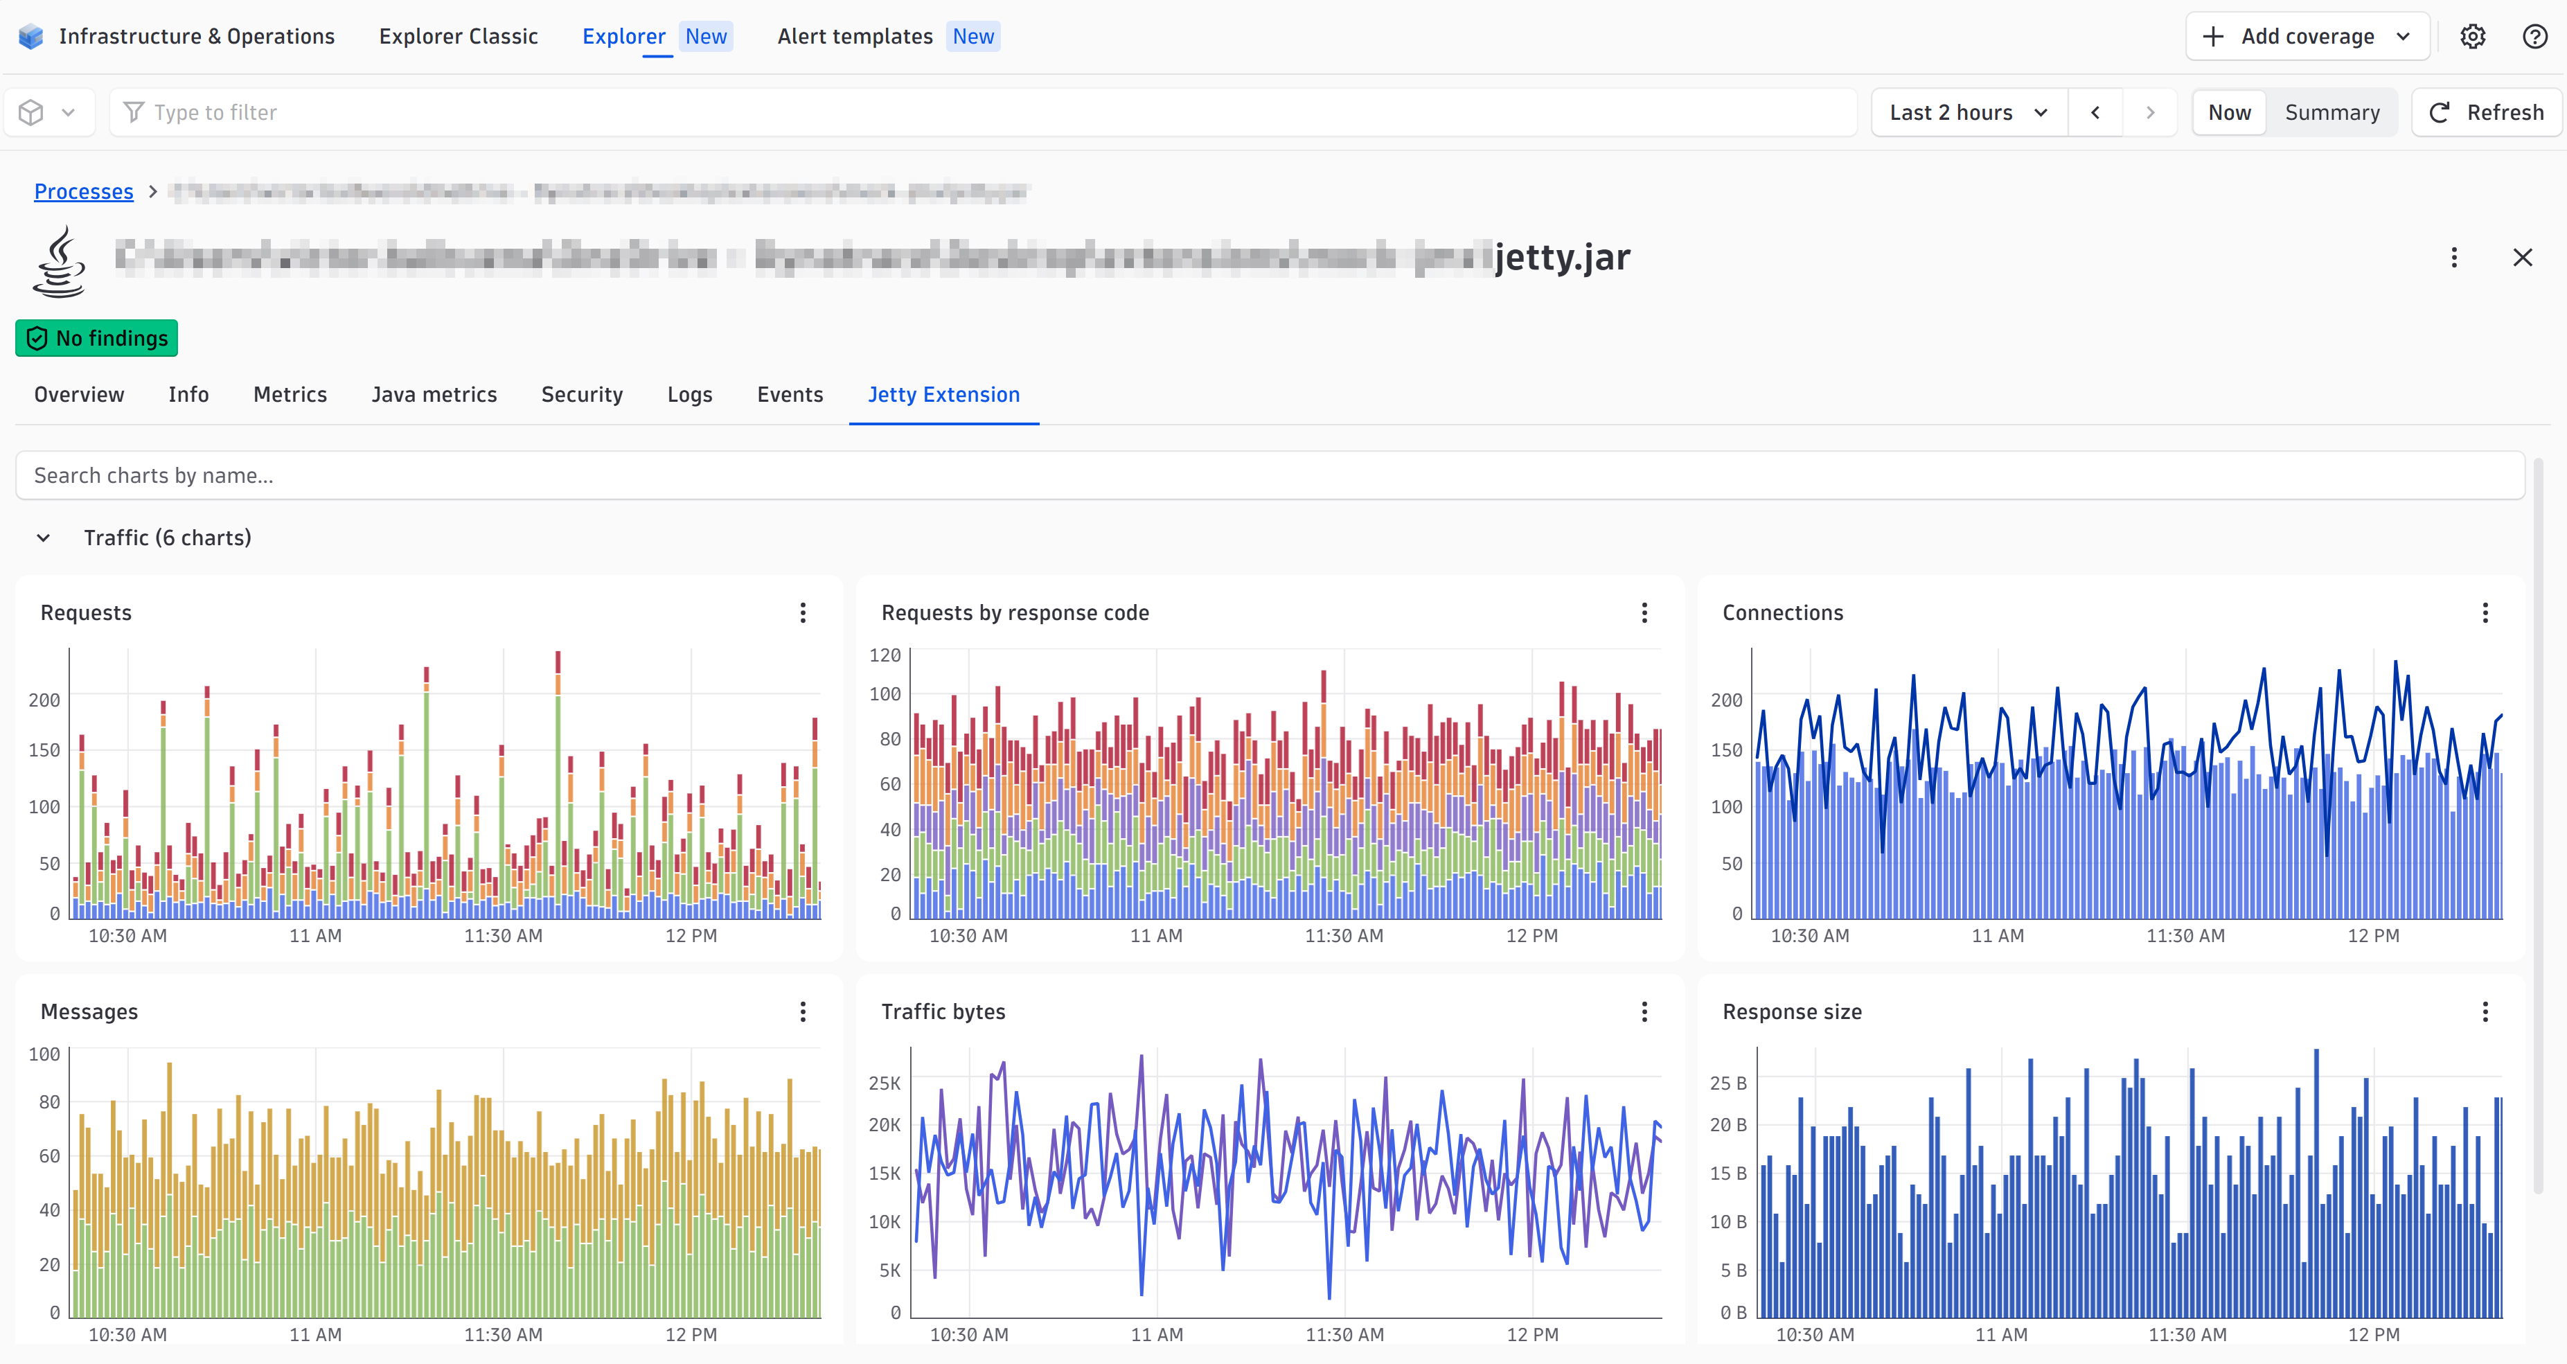The image size is (2567, 1364).
Task: Open Response size chart options menu
Action: 2485,1012
